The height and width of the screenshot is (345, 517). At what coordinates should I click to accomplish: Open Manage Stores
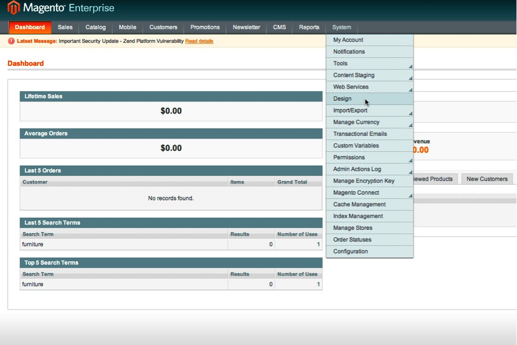pos(369,228)
